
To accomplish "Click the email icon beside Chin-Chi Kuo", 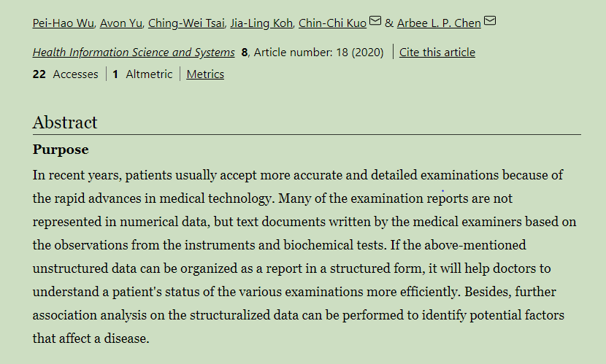I will [x=375, y=20].
